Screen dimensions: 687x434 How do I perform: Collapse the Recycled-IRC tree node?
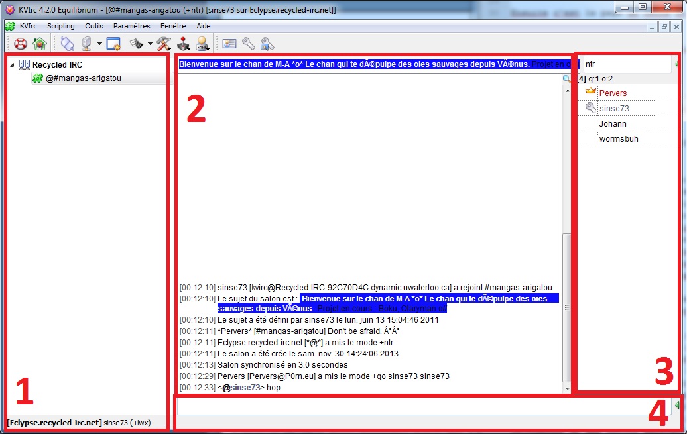(13, 65)
